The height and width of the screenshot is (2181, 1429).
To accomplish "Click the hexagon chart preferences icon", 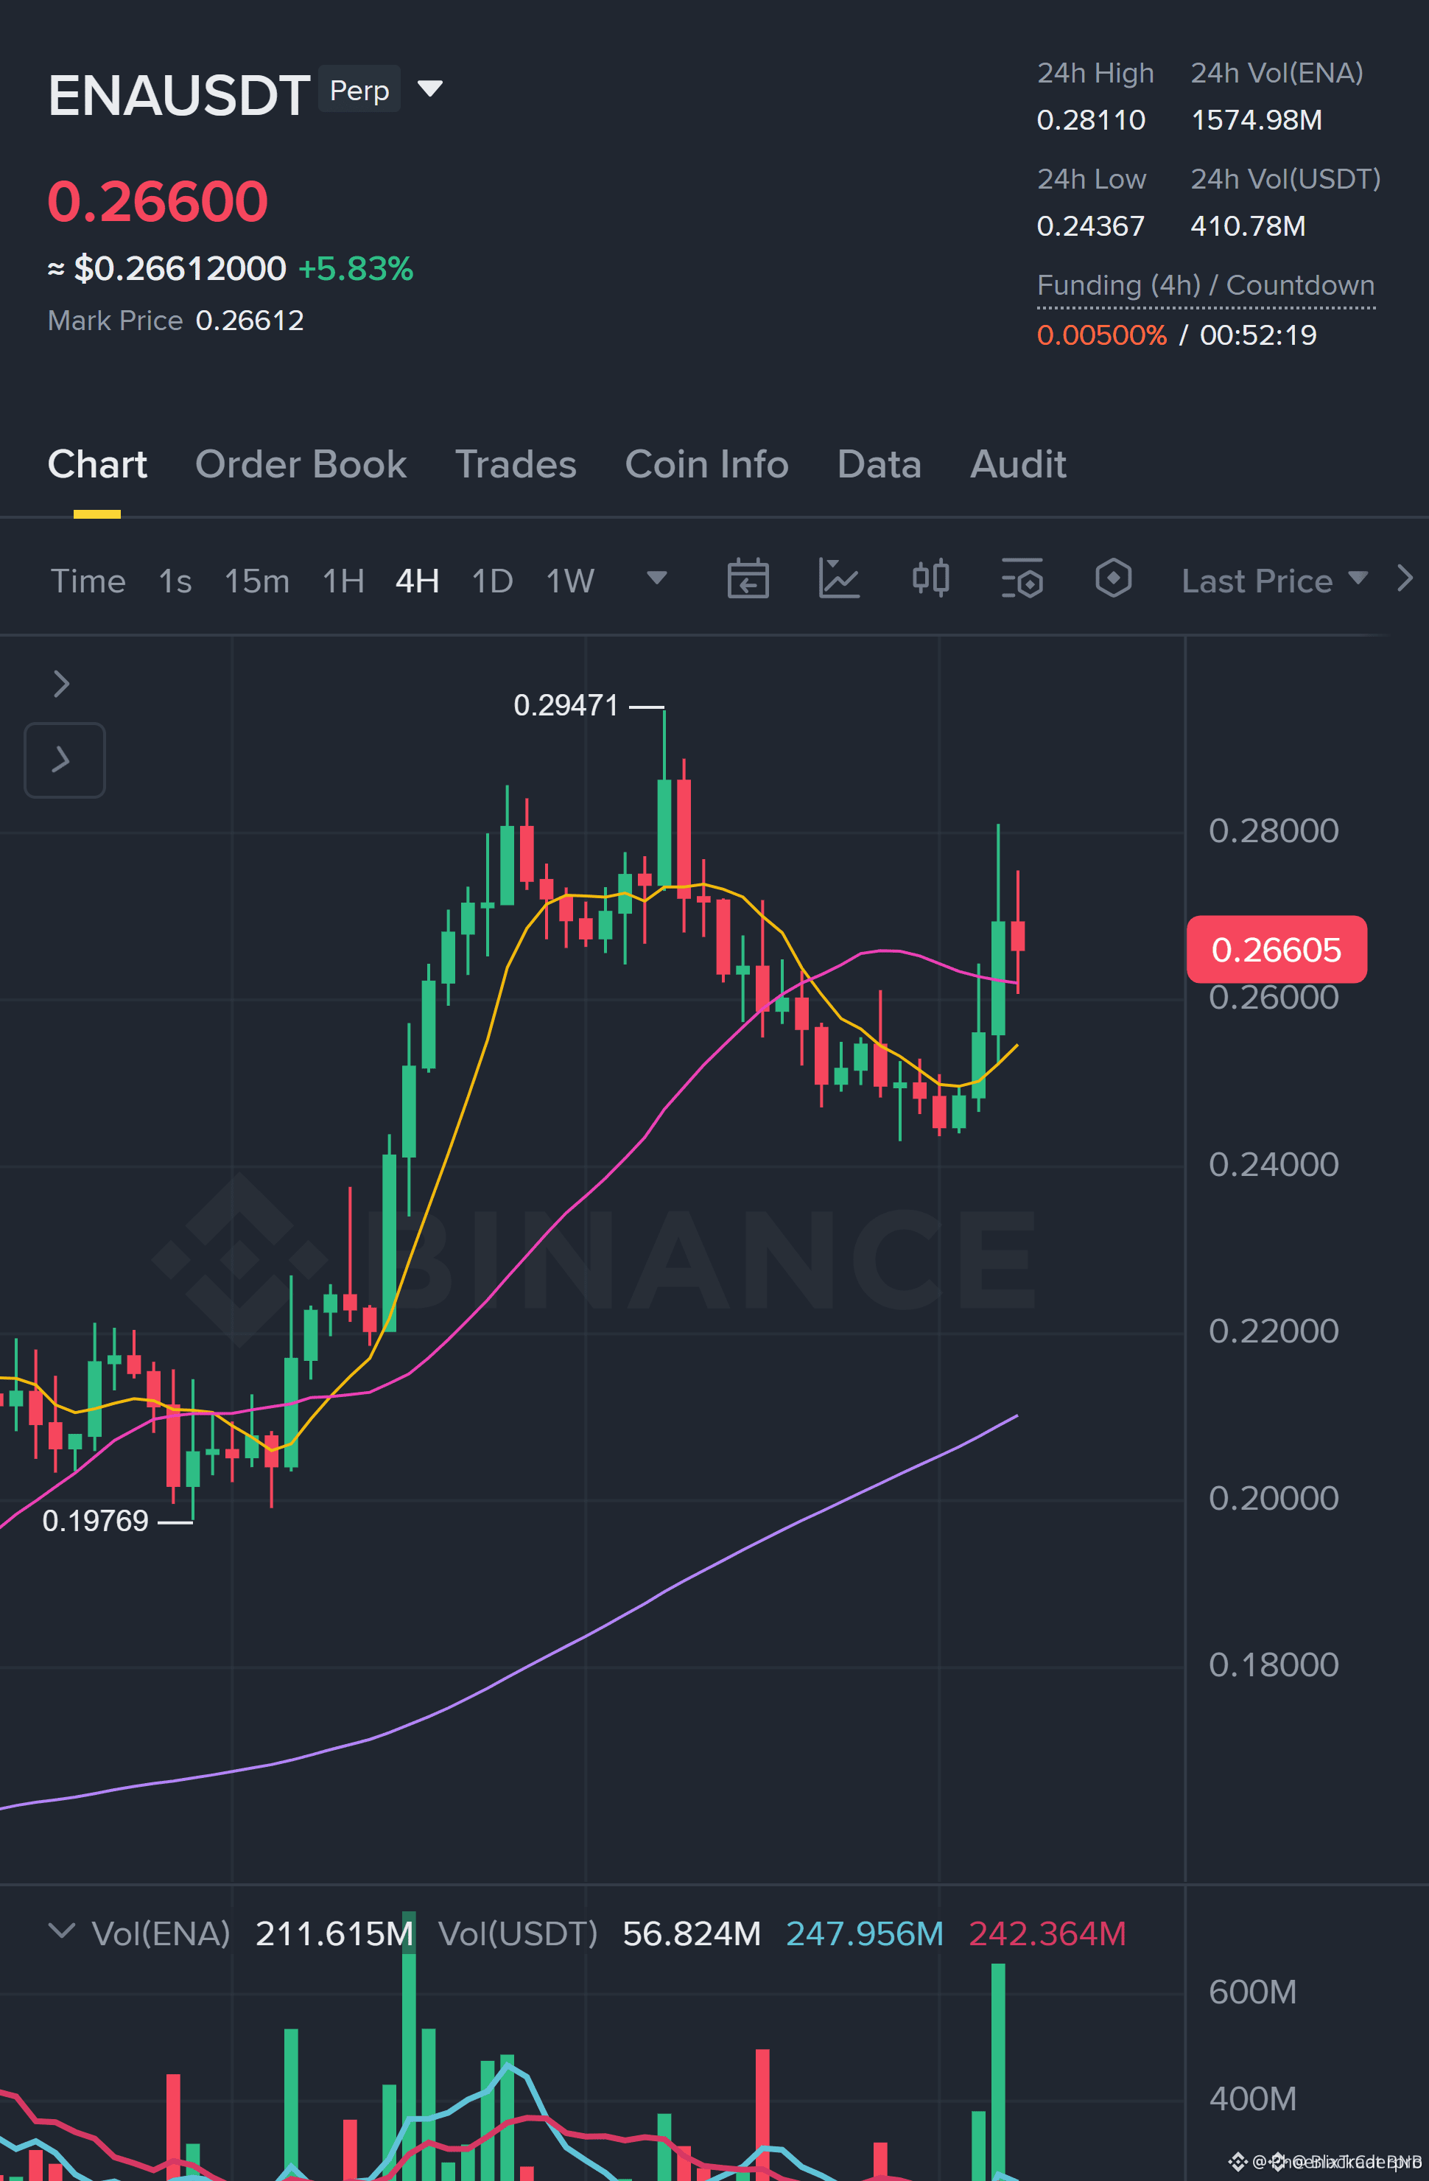I will click(1113, 578).
